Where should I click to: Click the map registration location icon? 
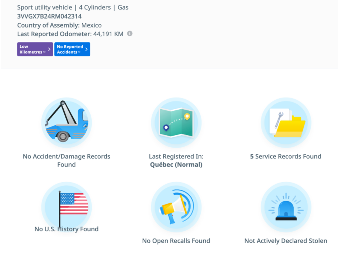pyautogui.click(x=176, y=123)
